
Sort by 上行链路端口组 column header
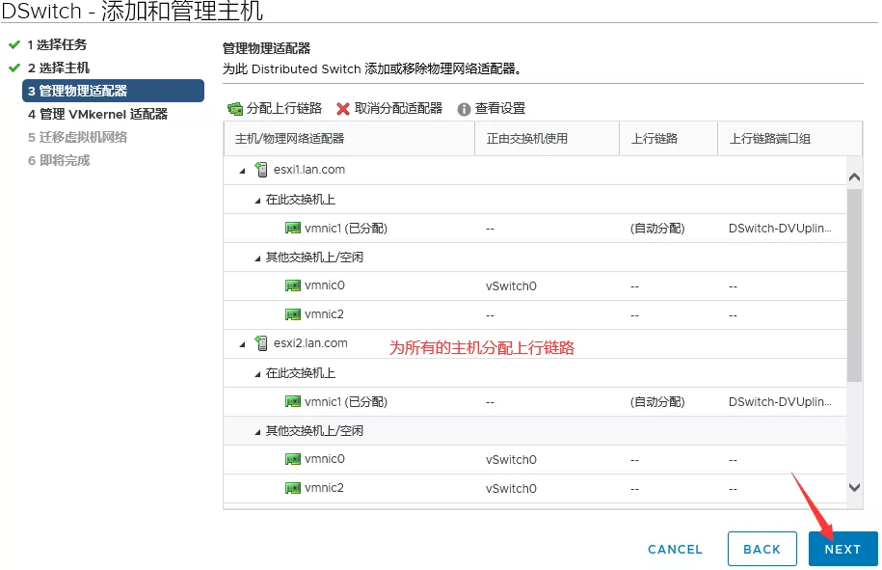(770, 139)
